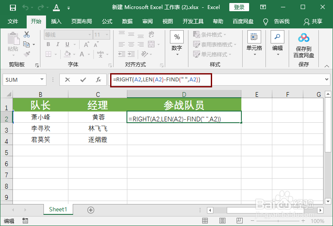The image size is (333, 226).
Task: Click the Undo arrow icon
Action: 25,8
